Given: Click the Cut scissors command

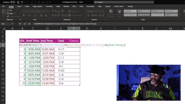Looking at the screenshot, I should [10, 10].
